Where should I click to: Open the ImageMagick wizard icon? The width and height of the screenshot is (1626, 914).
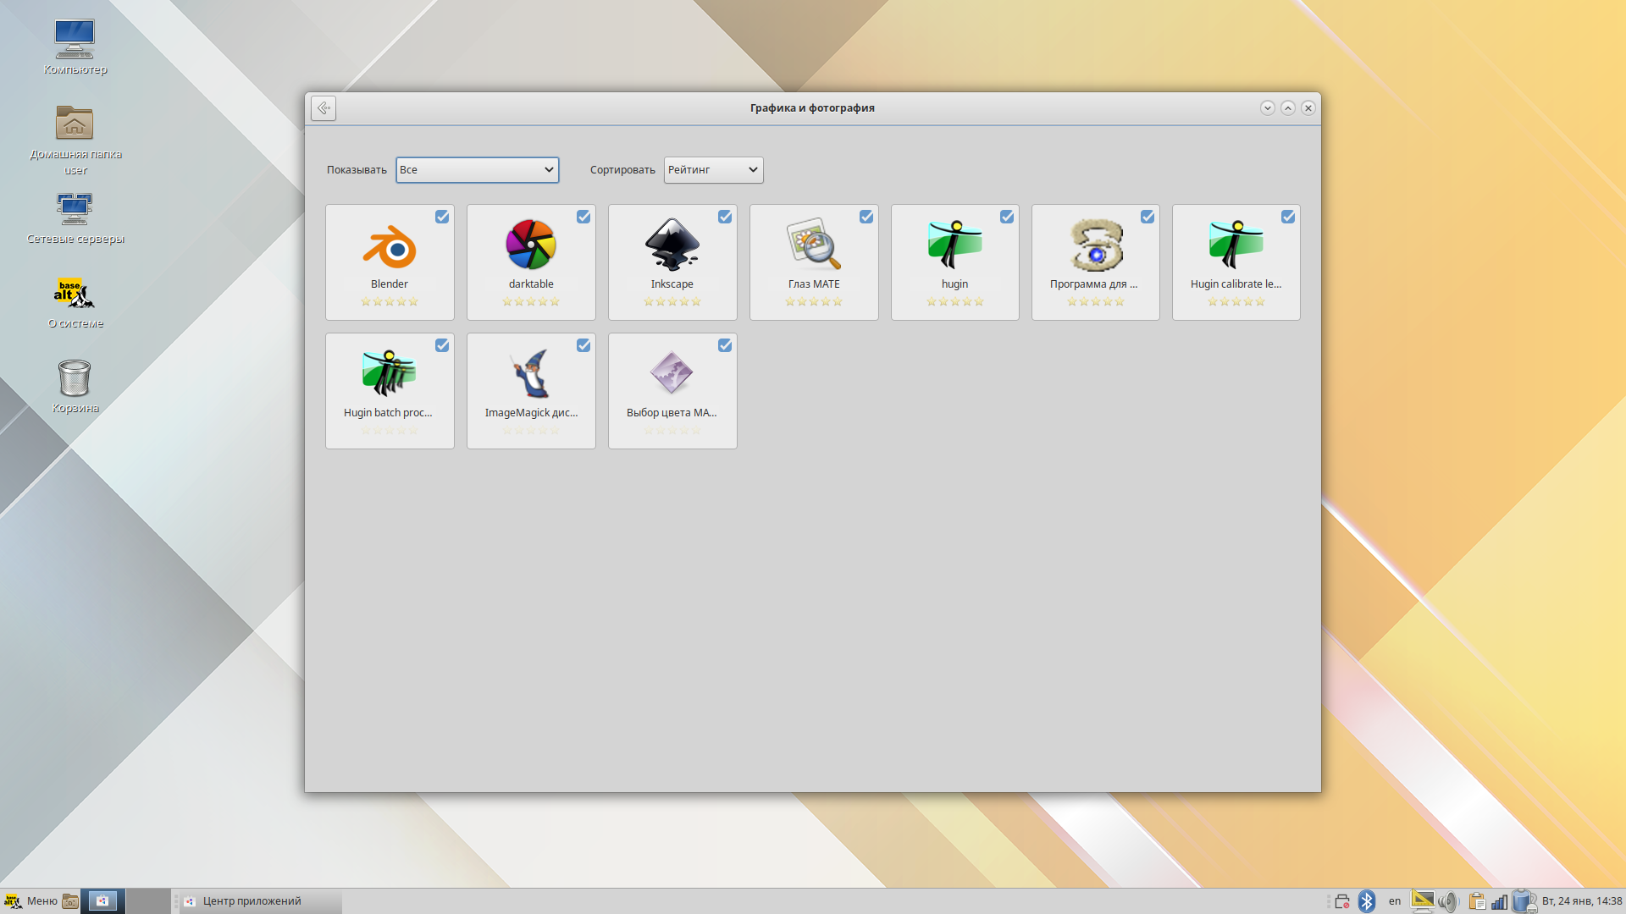(x=531, y=373)
